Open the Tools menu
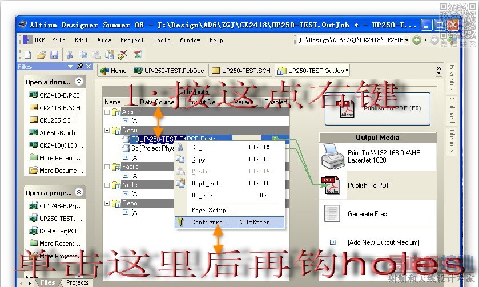Screen dimensions: 479x287 [162, 40]
